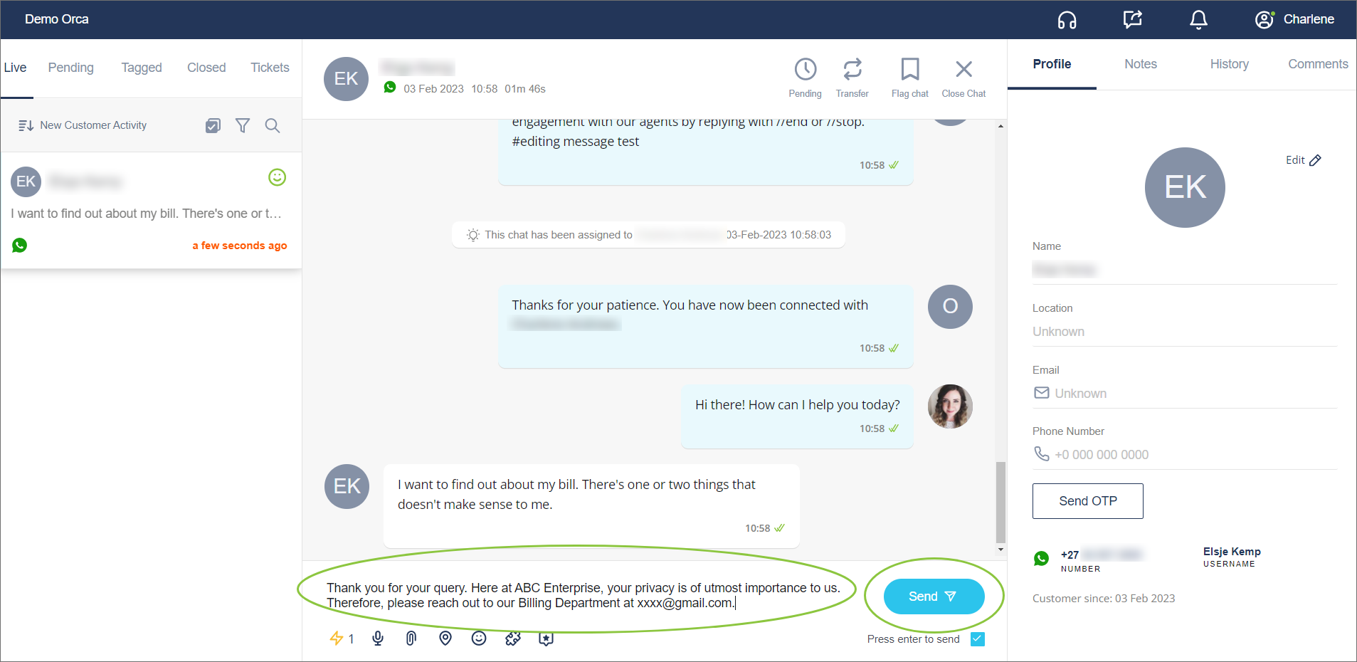
Task: Click the Send OTP button
Action: 1087,501
